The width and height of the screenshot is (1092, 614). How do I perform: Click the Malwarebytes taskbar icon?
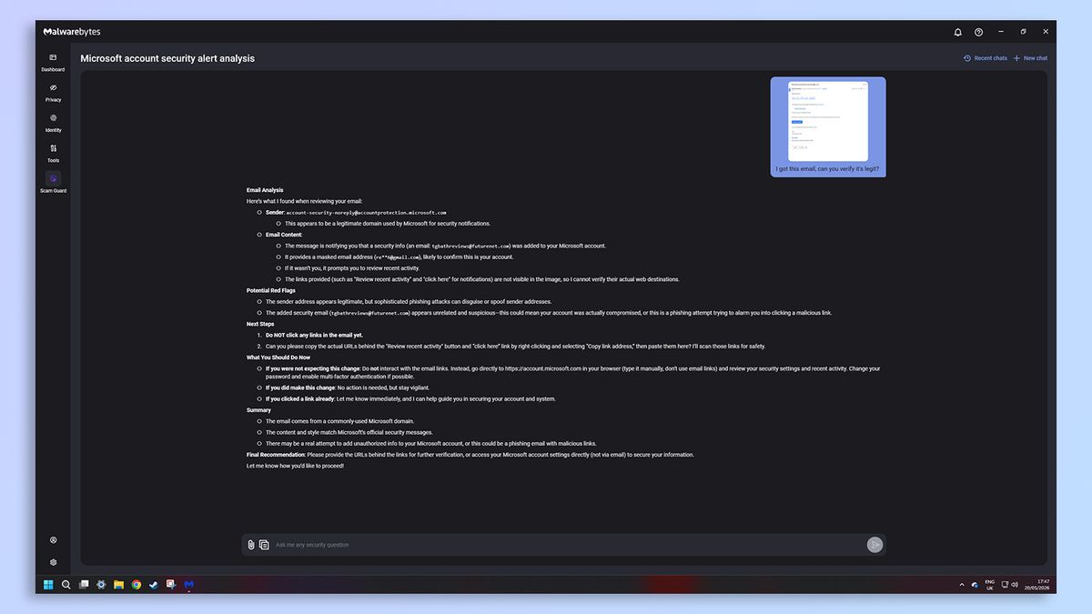[188, 584]
